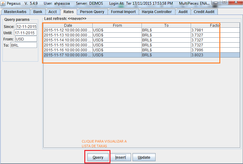Click the Insert button

click(x=120, y=157)
